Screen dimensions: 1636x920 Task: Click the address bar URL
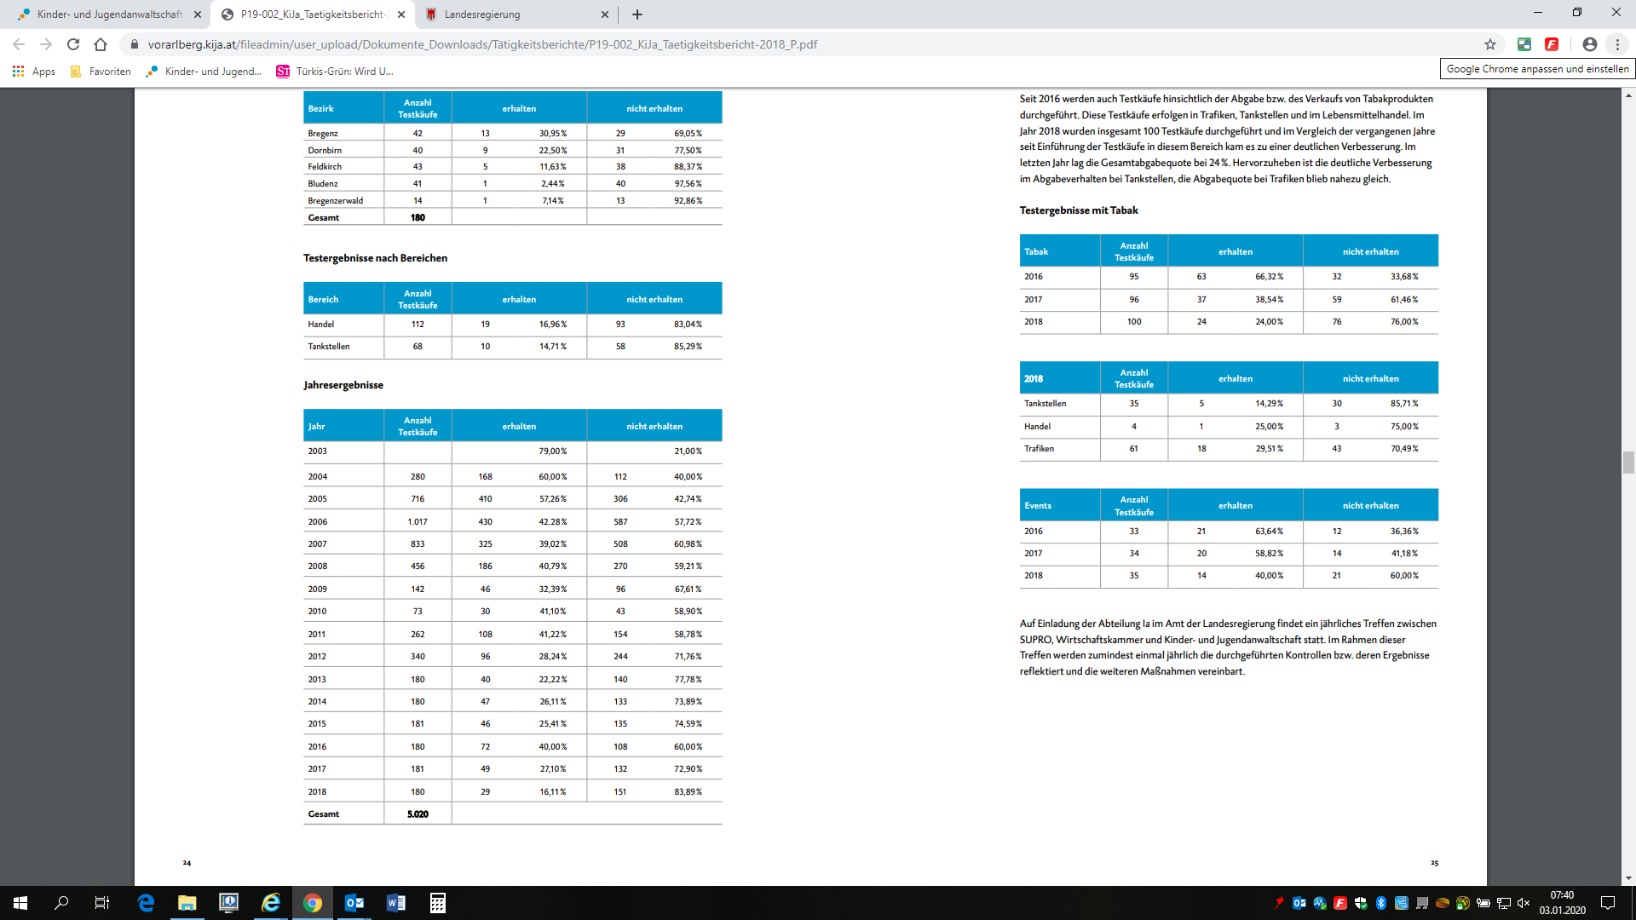point(482,44)
